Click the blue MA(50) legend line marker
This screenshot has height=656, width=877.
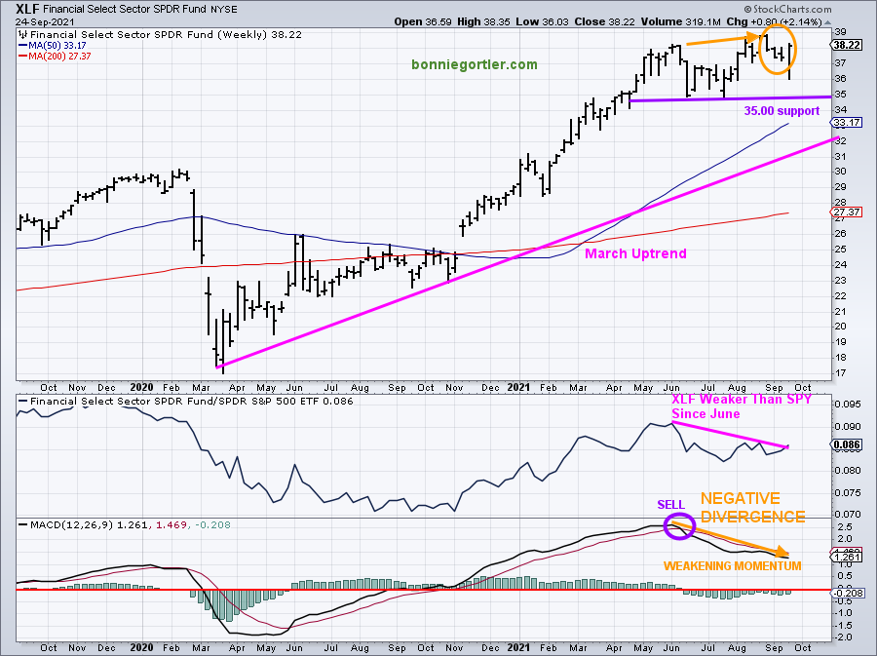pos(23,45)
